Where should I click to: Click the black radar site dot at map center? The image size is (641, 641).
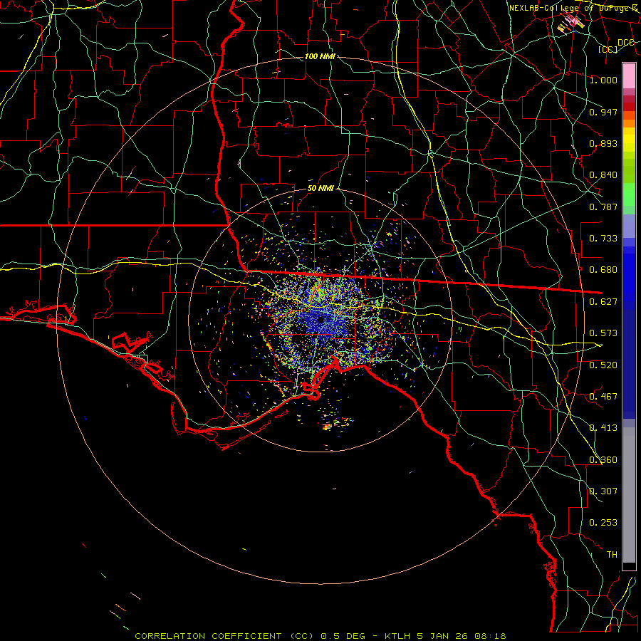(x=320, y=319)
